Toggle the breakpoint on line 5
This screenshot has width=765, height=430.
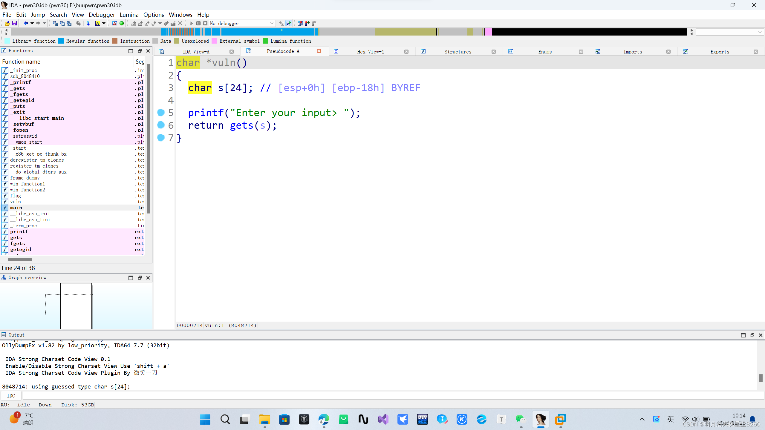point(161,113)
